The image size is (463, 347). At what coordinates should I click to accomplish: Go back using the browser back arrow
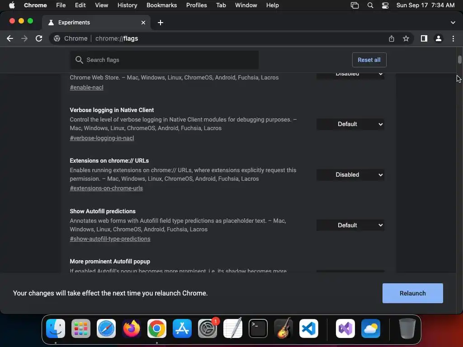tap(10, 38)
